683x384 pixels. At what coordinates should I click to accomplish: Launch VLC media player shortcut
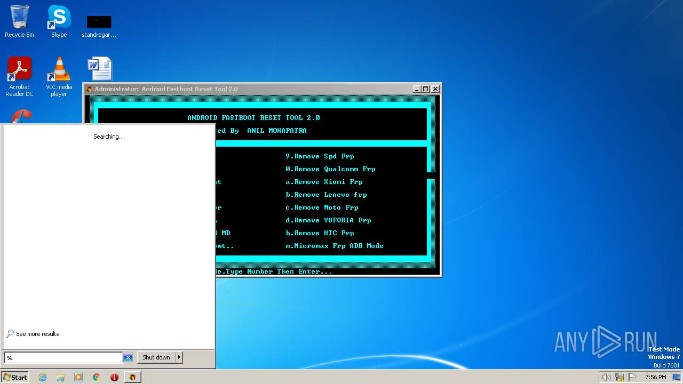point(59,77)
